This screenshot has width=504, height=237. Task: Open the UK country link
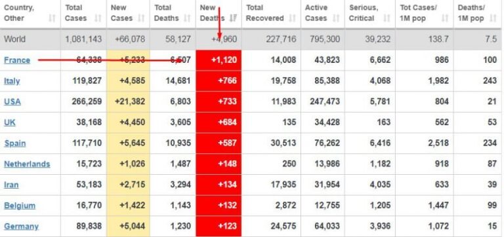coord(10,122)
